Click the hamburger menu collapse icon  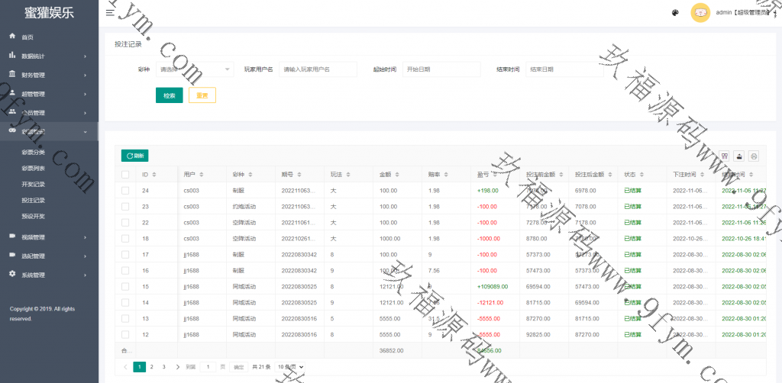click(x=110, y=13)
